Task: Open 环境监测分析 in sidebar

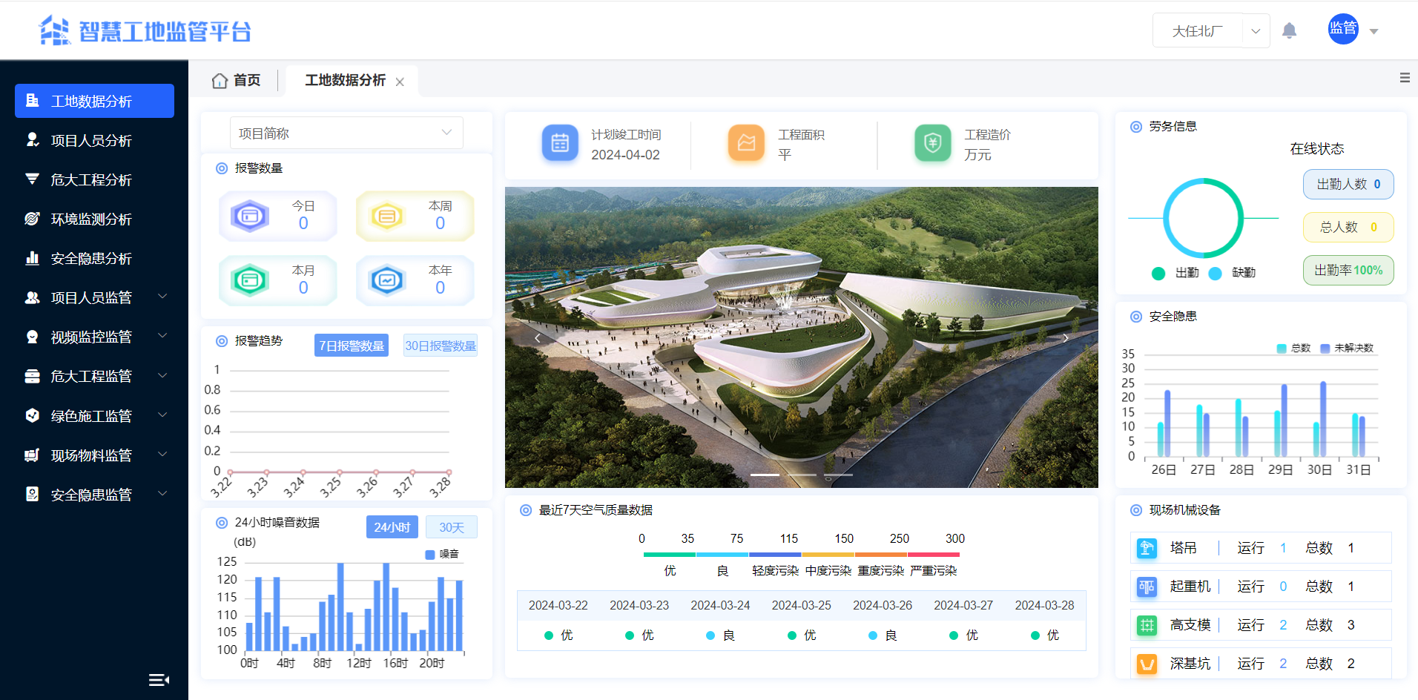Action: (x=94, y=219)
